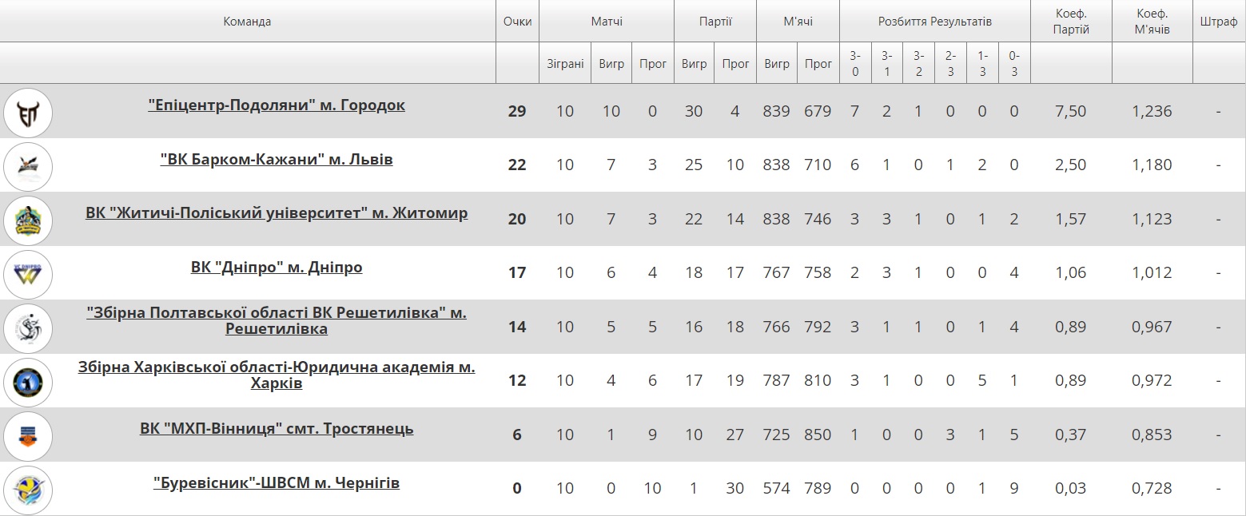Click the ВК Дніпро team logo

pyautogui.click(x=28, y=273)
